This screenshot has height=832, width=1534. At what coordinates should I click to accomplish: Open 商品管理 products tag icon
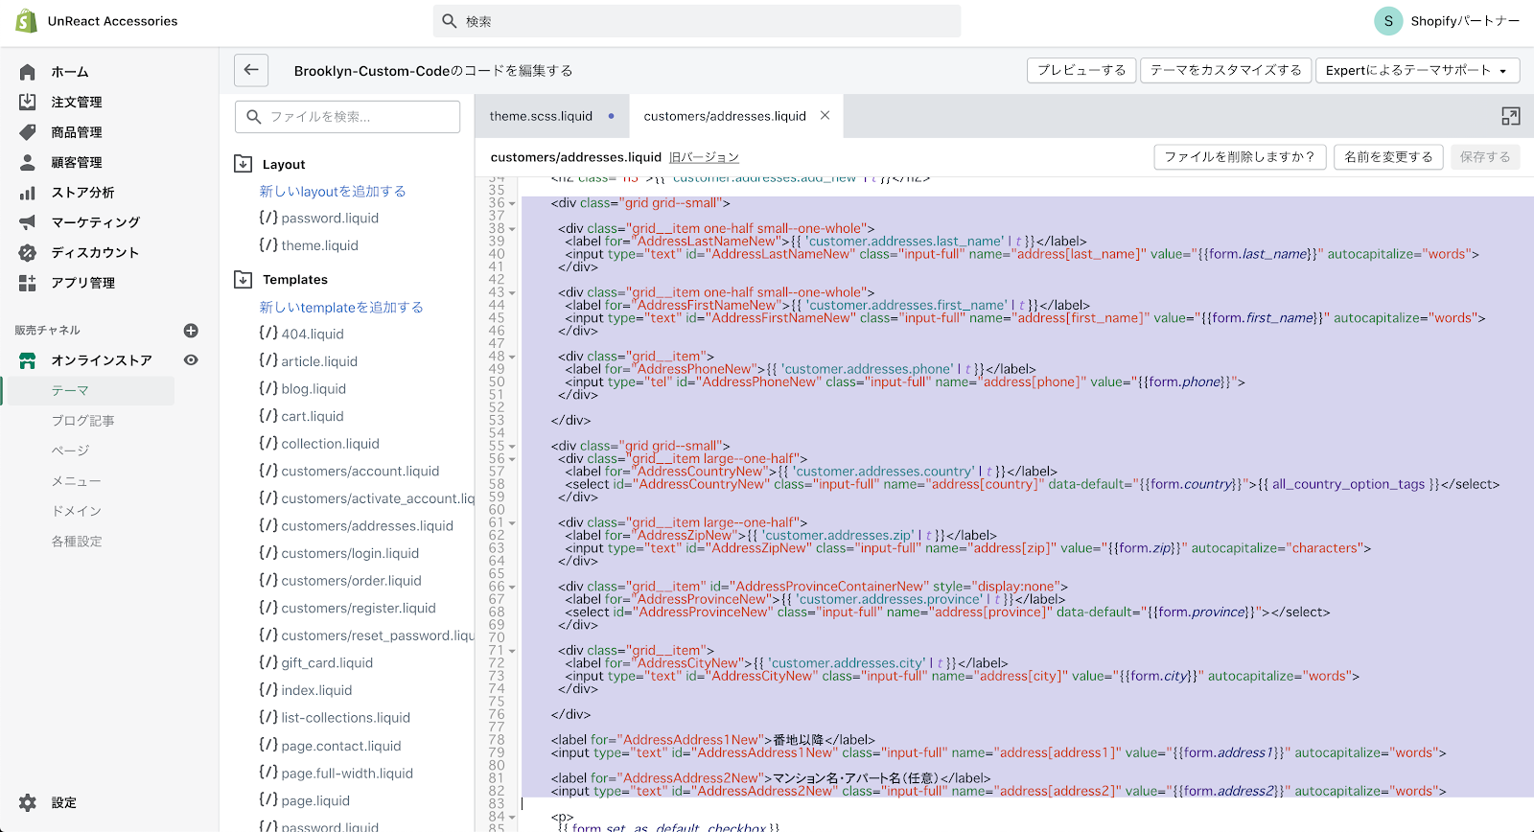[28, 132]
